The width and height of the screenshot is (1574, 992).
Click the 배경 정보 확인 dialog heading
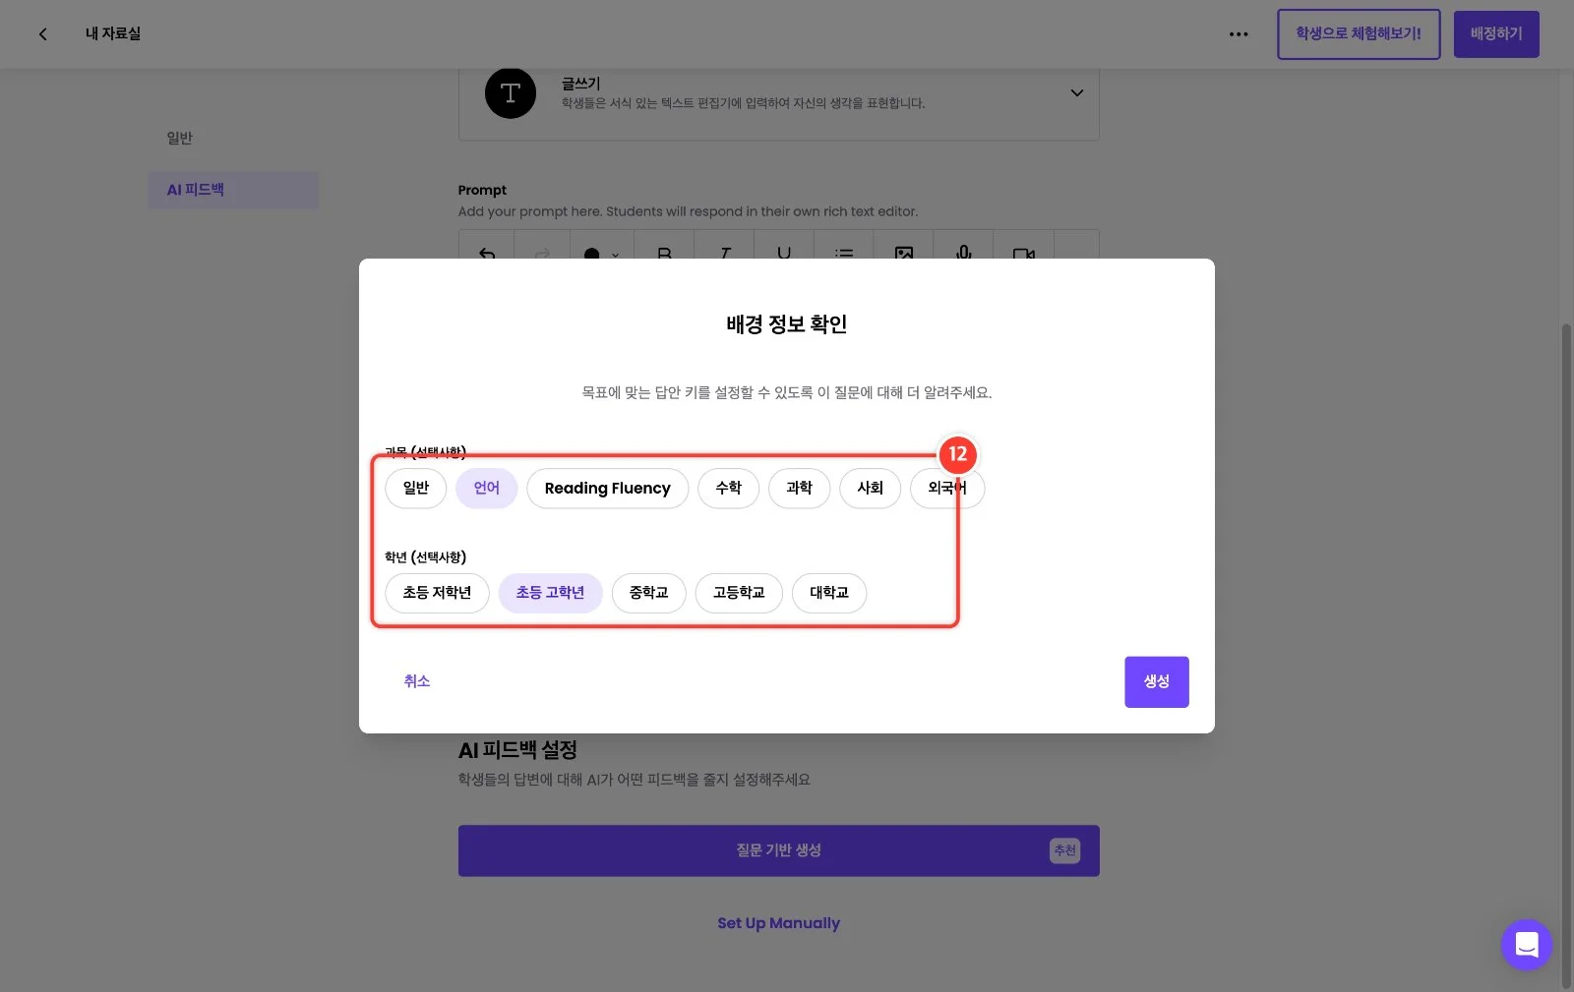tap(787, 324)
